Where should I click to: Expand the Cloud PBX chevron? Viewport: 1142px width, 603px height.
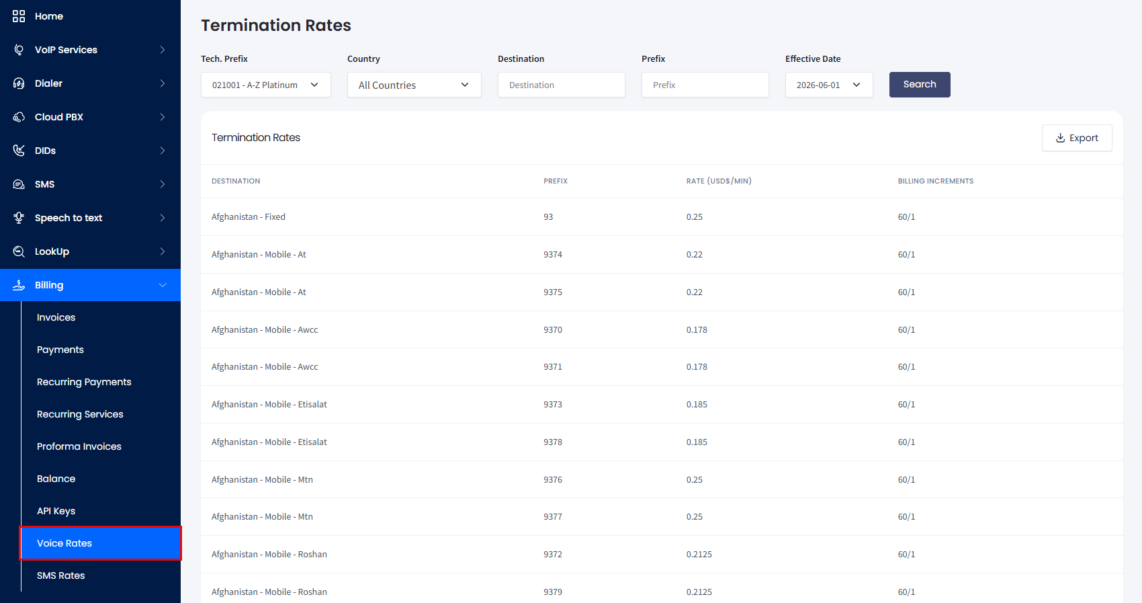point(163,117)
